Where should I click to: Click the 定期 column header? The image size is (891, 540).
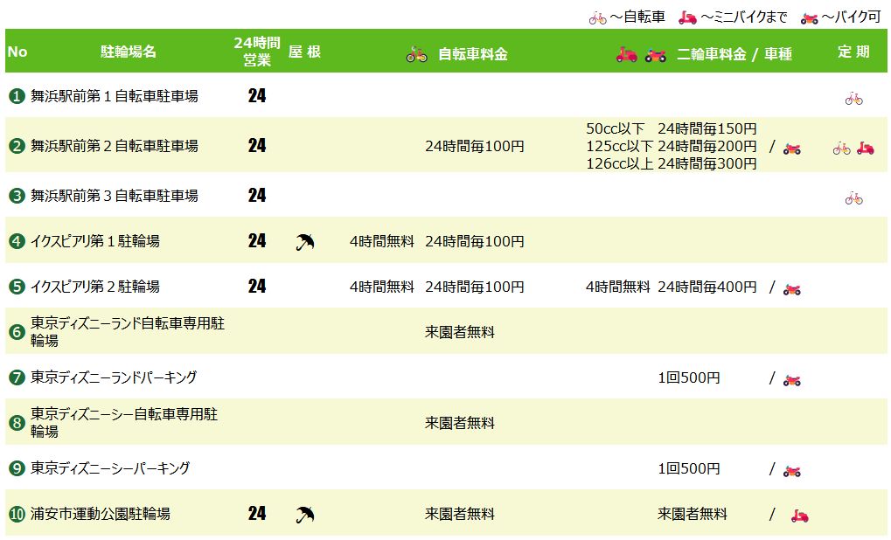coord(853,52)
